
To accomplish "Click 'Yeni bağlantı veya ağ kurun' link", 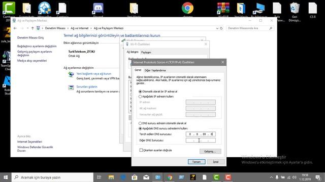I will pyautogui.click(x=94, y=74).
